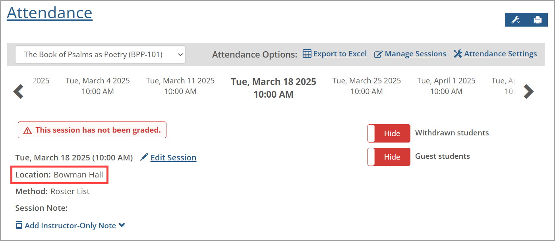Expand the Add Instructor-Only Note chevron
This screenshot has width=555, height=241.
click(x=122, y=225)
